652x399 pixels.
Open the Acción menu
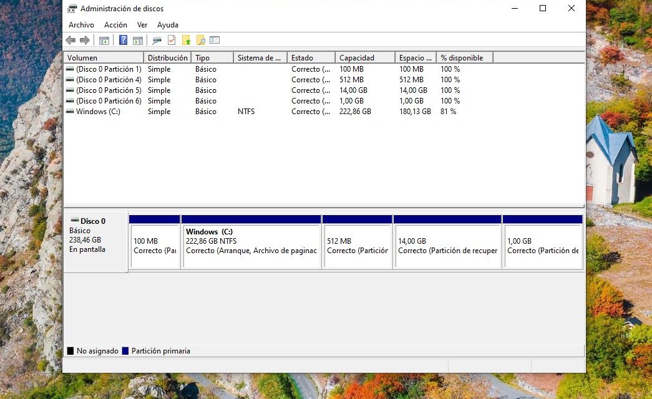pos(115,25)
